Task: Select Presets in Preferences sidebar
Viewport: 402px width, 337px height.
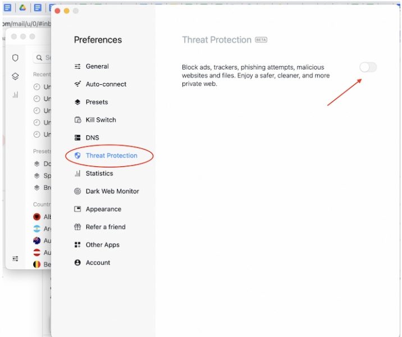Action: (x=91, y=102)
